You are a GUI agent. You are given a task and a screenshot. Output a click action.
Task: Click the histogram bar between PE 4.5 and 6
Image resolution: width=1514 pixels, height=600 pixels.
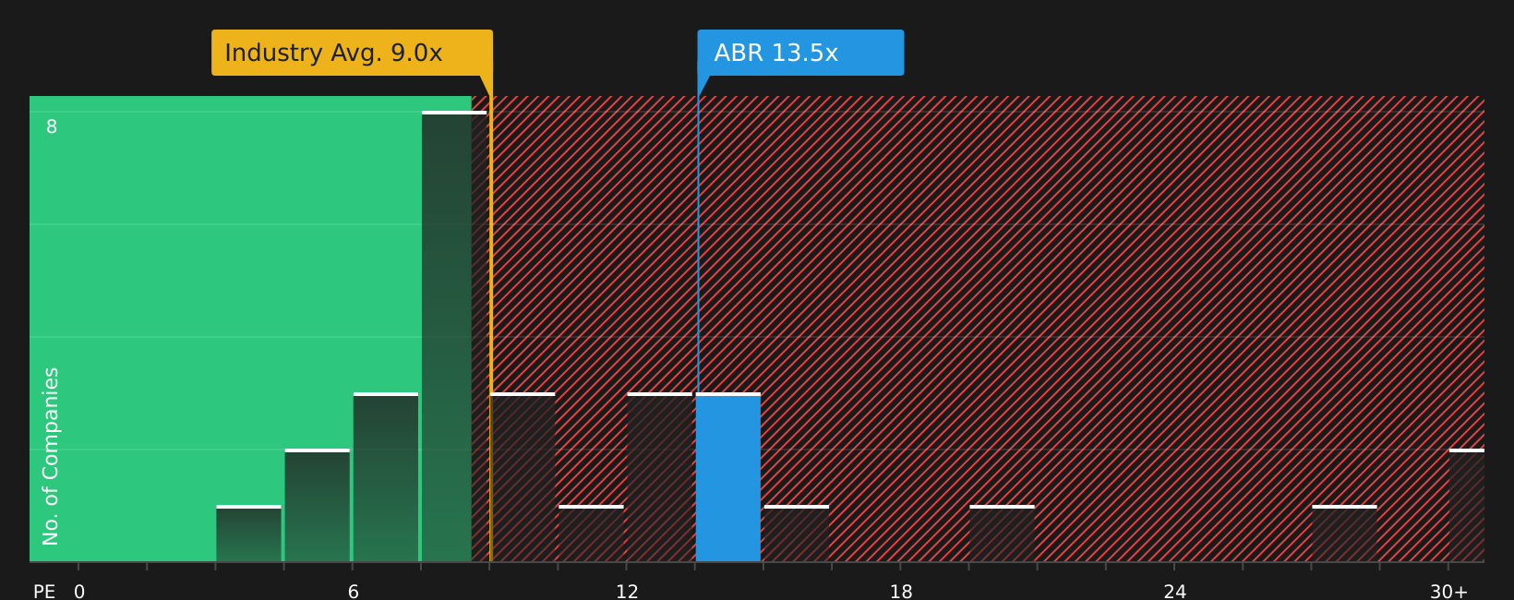tap(318, 505)
